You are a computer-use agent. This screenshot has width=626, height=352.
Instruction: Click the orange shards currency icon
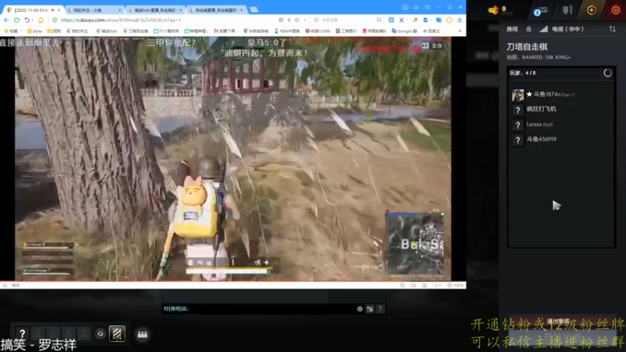[x=494, y=10]
